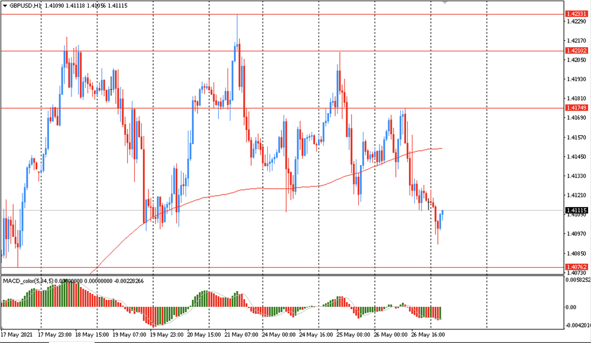Click the 1.41749 red price label
The image size is (591, 343).
click(x=576, y=108)
